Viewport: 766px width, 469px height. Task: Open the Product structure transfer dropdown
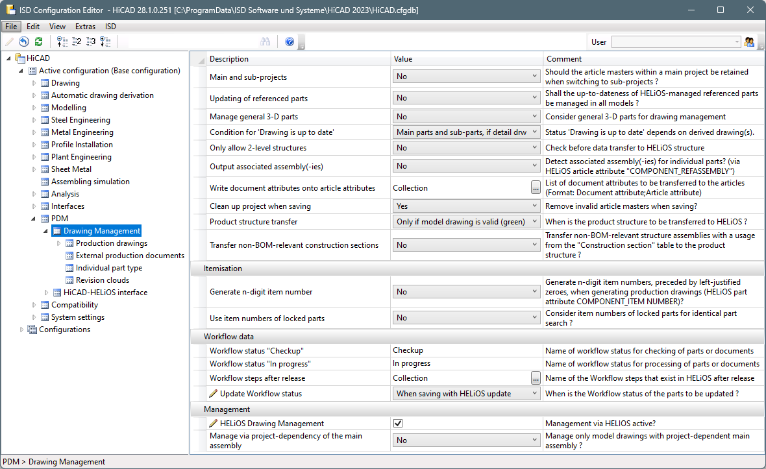[x=467, y=222]
